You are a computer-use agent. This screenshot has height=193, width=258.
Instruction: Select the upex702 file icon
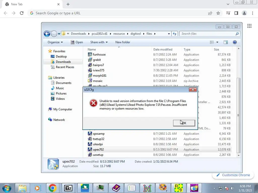(90, 149)
